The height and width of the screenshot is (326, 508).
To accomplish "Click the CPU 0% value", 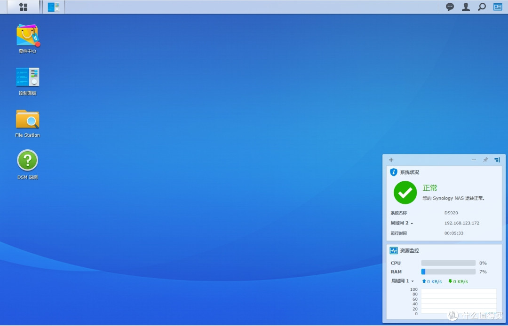I will pos(483,263).
